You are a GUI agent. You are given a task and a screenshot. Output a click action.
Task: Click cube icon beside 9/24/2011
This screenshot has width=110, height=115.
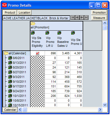(x=10, y=91)
